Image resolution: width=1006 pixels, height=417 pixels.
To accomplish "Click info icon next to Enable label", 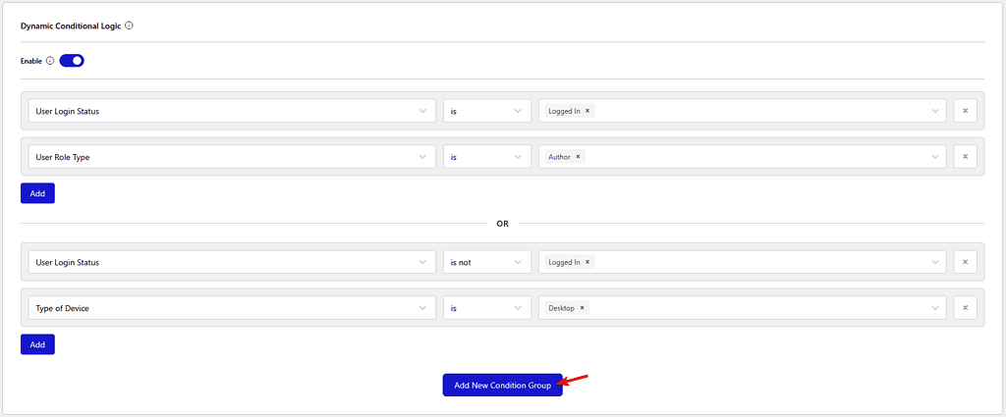I will [x=50, y=61].
